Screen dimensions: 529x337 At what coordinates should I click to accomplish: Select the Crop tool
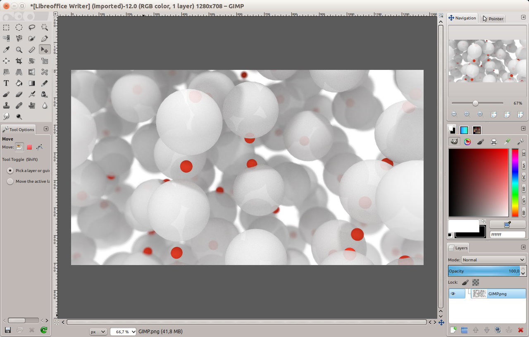click(x=19, y=61)
